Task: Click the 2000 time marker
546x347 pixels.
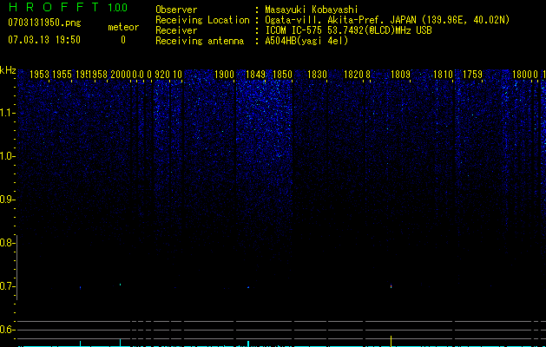Action: (x=121, y=74)
